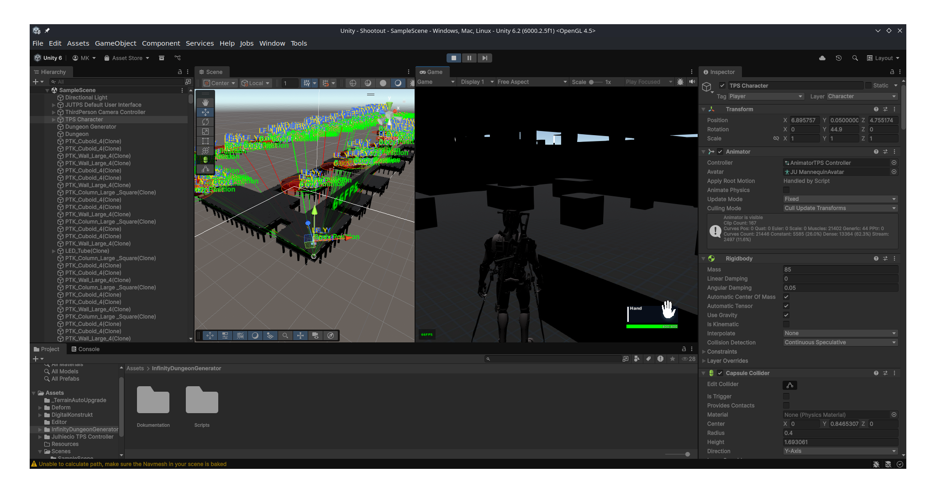This screenshot has height=504, width=936.
Task: Select the Hand view tool in Scene
Action: tap(205, 102)
